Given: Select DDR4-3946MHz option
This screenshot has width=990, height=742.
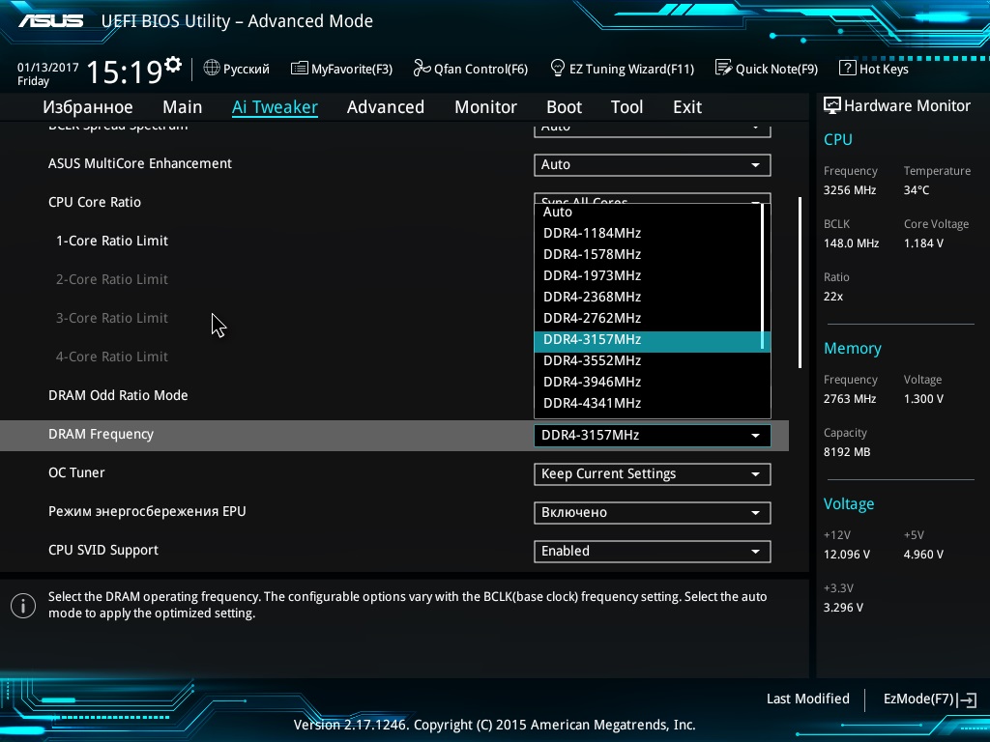Looking at the screenshot, I should pyautogui.click(x=648, y=382).
